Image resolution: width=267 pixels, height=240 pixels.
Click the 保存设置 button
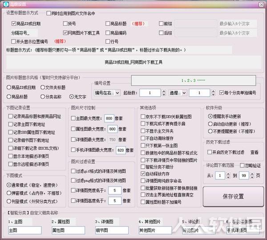(233, 196)
